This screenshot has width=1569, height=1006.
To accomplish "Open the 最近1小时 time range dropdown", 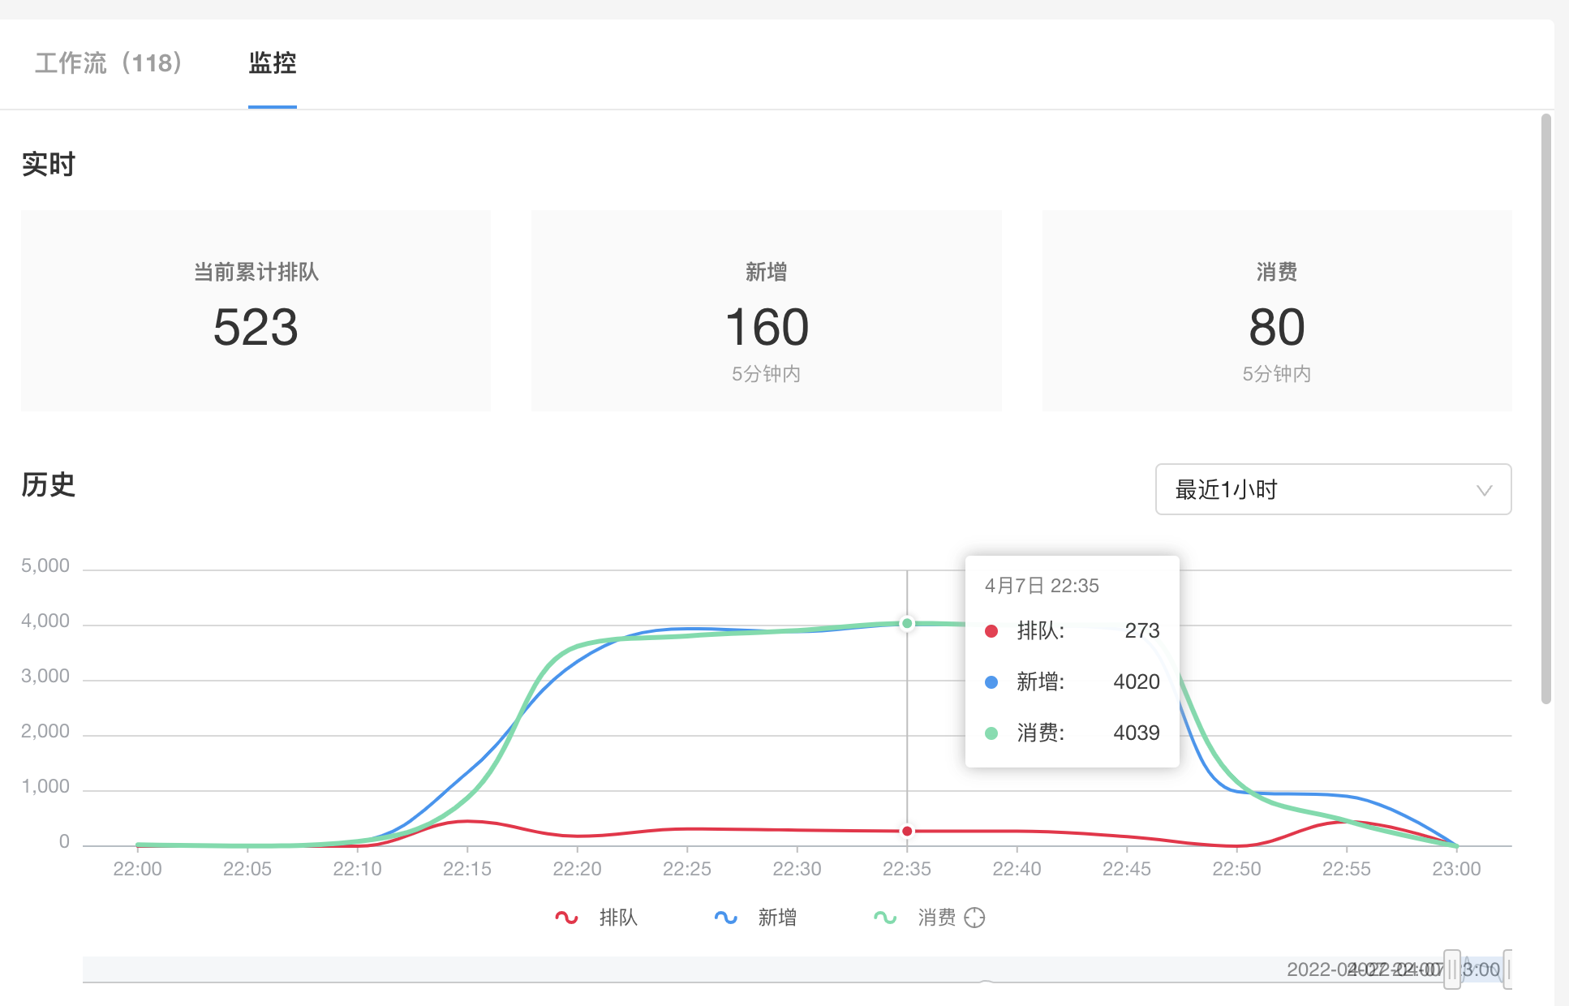I will point(1332,489).
